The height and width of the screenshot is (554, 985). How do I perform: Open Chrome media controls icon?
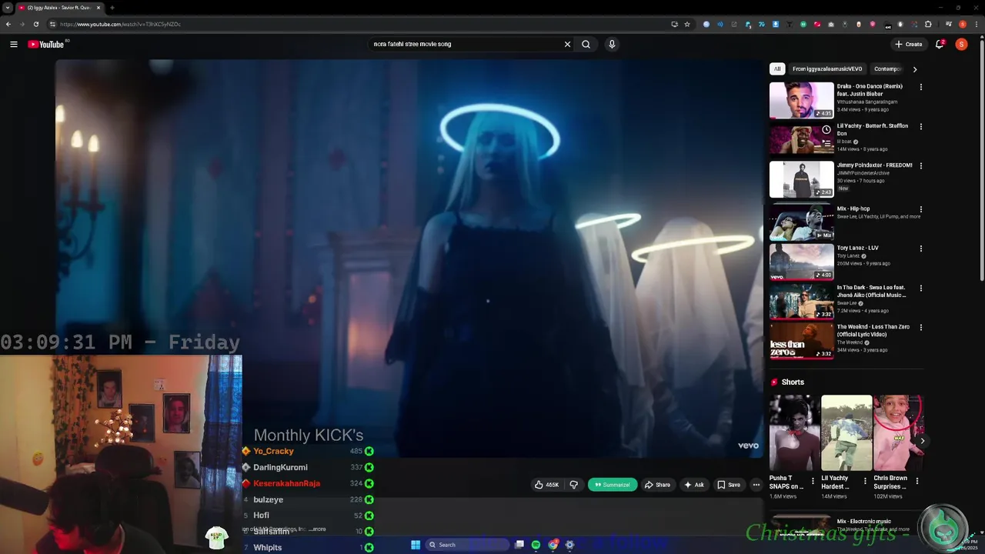pyautogui.click(x=949, y=25)
